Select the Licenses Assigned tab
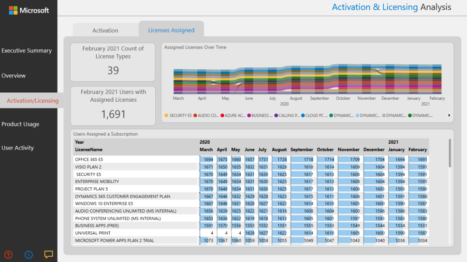The width and height of the screenshot is (467, 262). pyautogui.click(x=171, y=30)
